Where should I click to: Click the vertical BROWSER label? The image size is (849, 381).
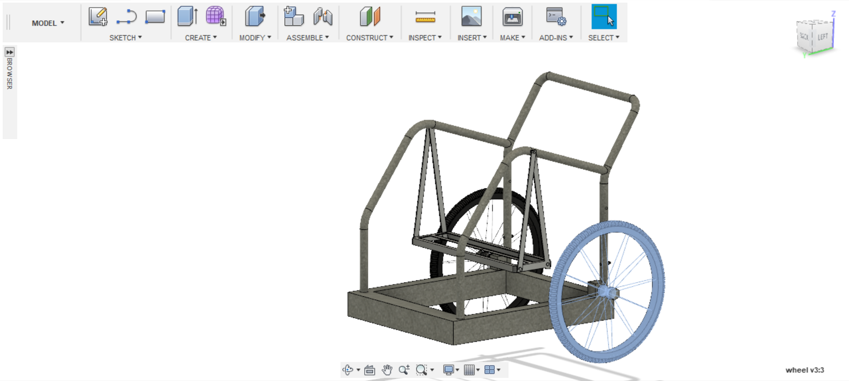pos(9,74)
